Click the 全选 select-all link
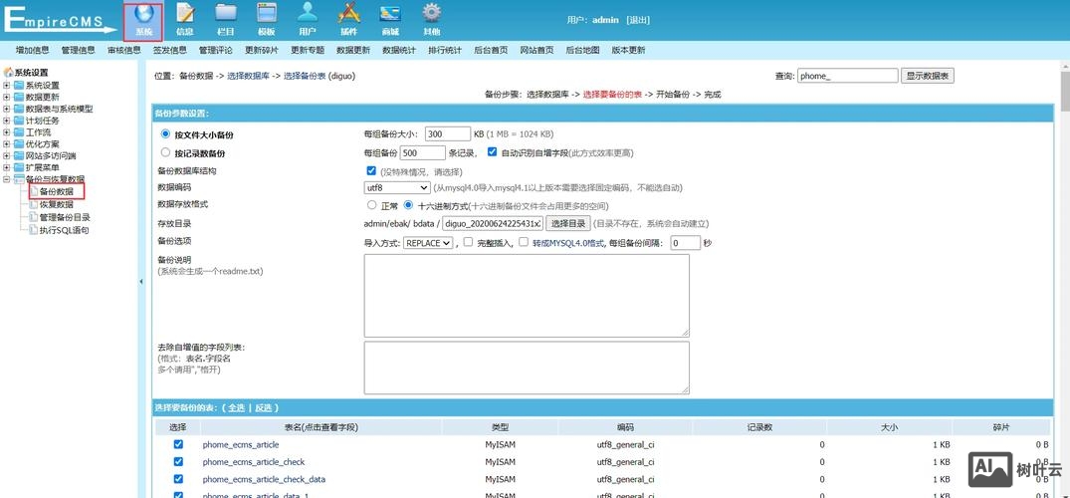The width and height of the screenshot is (1070, 498). point(236,407)
